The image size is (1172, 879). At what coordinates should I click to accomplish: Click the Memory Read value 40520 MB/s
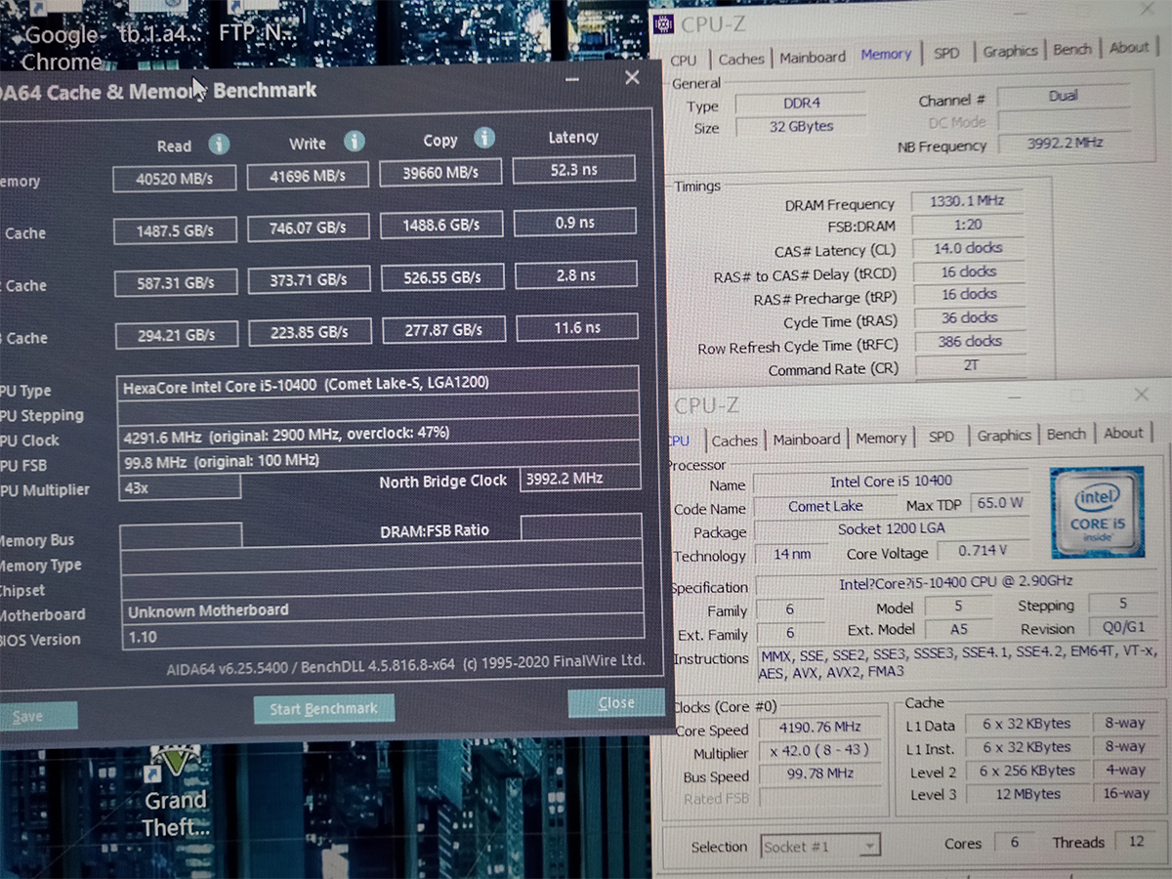(176, 179)
